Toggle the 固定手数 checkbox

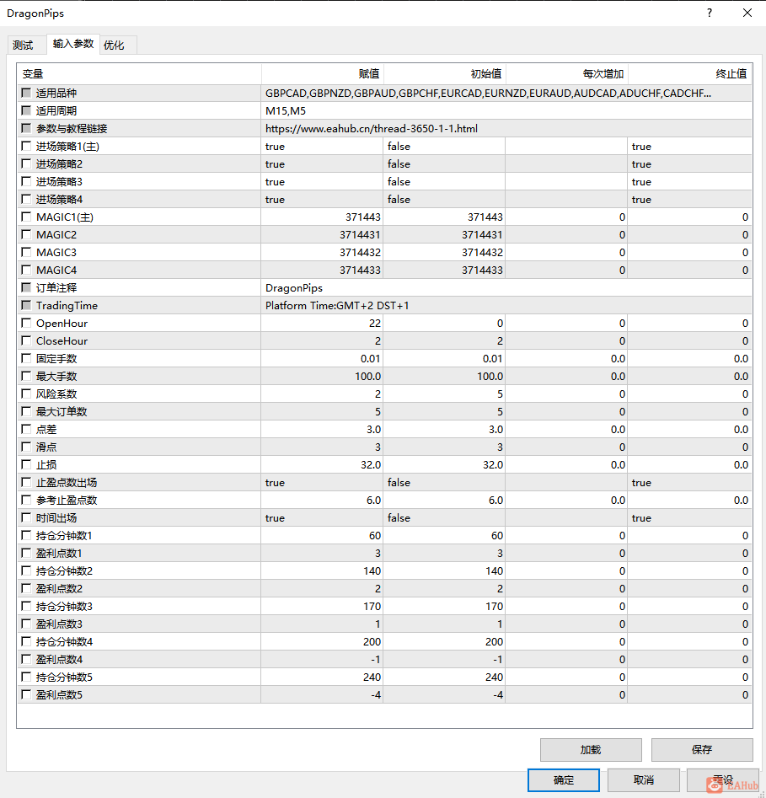26,358
